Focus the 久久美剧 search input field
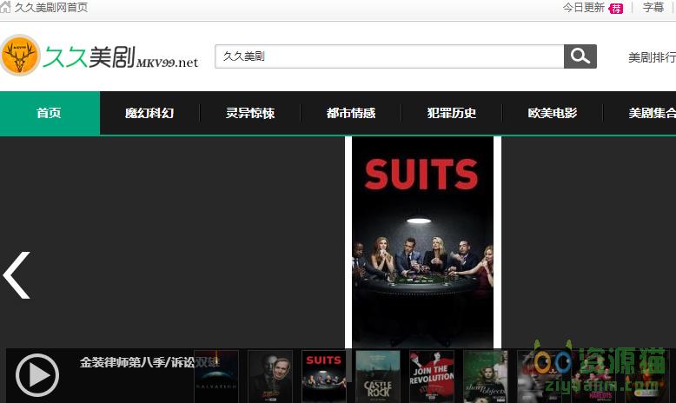Image resolution: width=676 pixels, height=403 pixels. pos(389,56)
